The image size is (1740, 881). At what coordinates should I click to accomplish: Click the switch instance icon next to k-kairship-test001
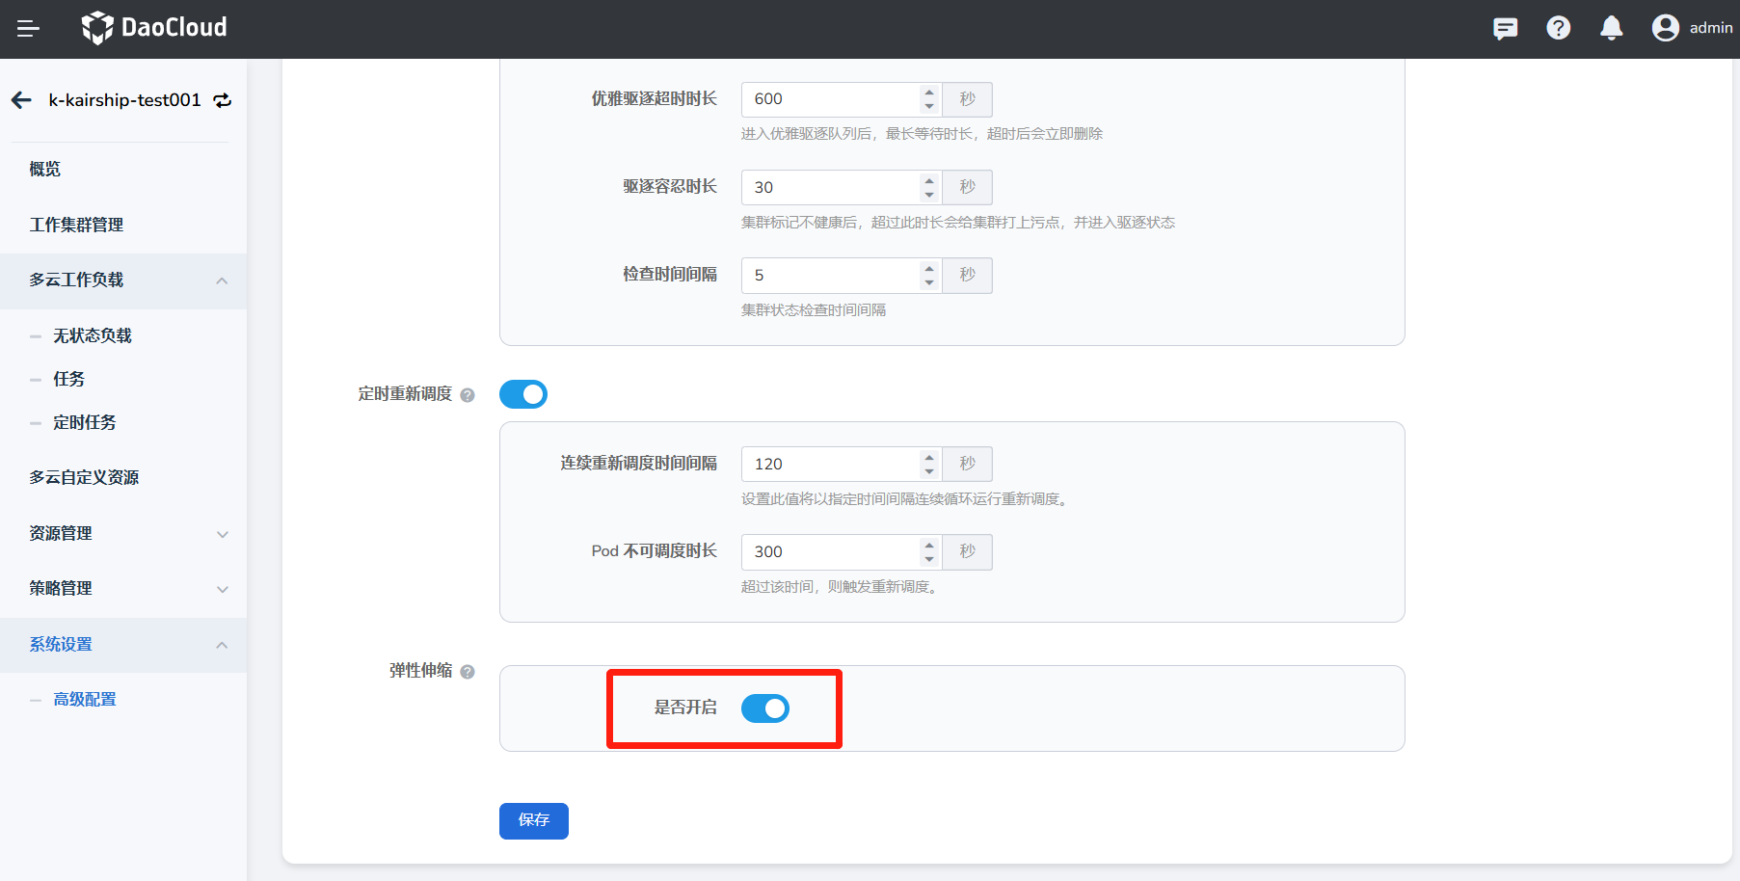click(x=223, y=100)
